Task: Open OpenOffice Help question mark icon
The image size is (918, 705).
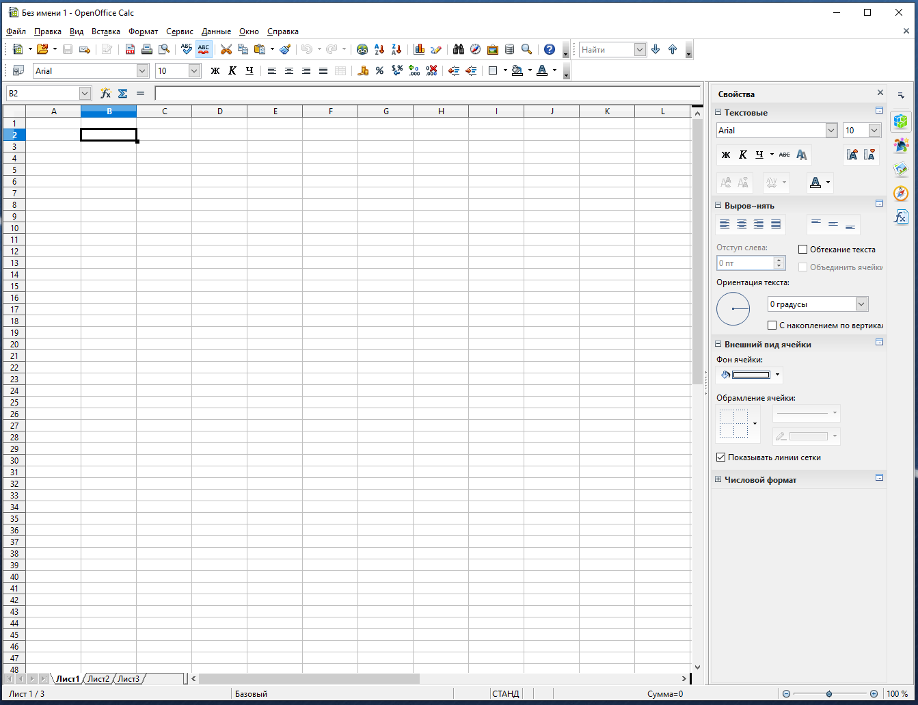Action: coord(550,49)
